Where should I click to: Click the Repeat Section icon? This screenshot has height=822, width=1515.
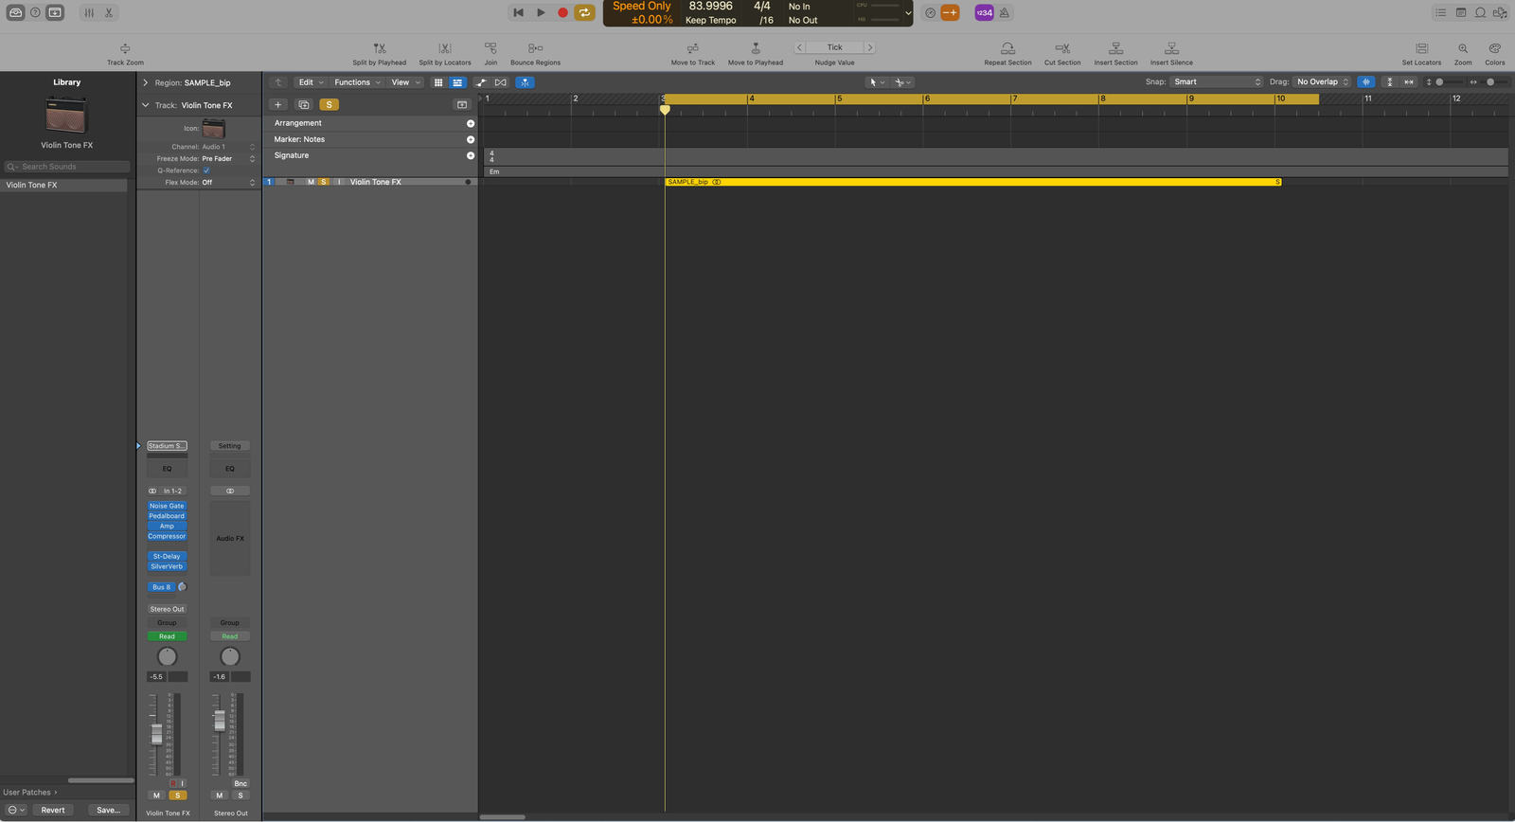click(1007, 48)
